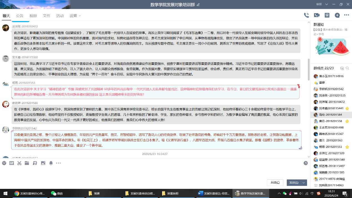This screenshot has height=198, width=352.
Task: Open the emoji picker in message toolbar
Action: (4, 163)
